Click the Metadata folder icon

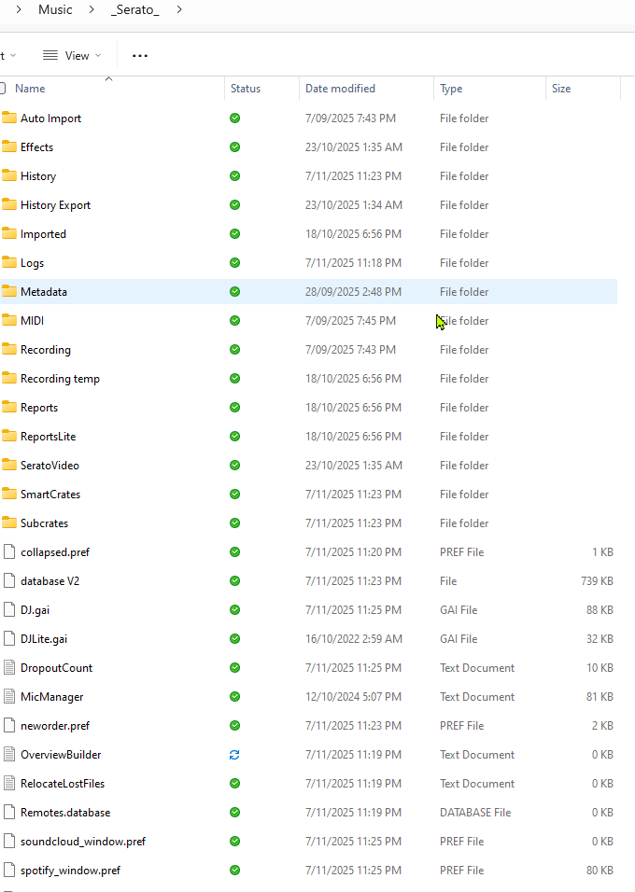(9, 292)
